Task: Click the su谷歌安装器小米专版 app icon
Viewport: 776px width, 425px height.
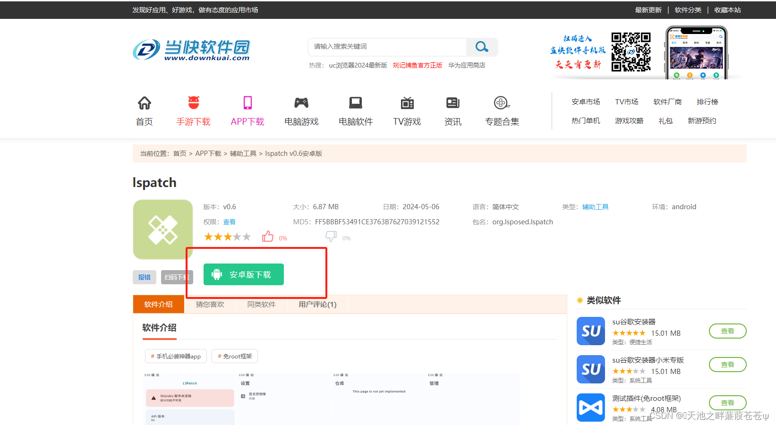Action: point(591,369)
